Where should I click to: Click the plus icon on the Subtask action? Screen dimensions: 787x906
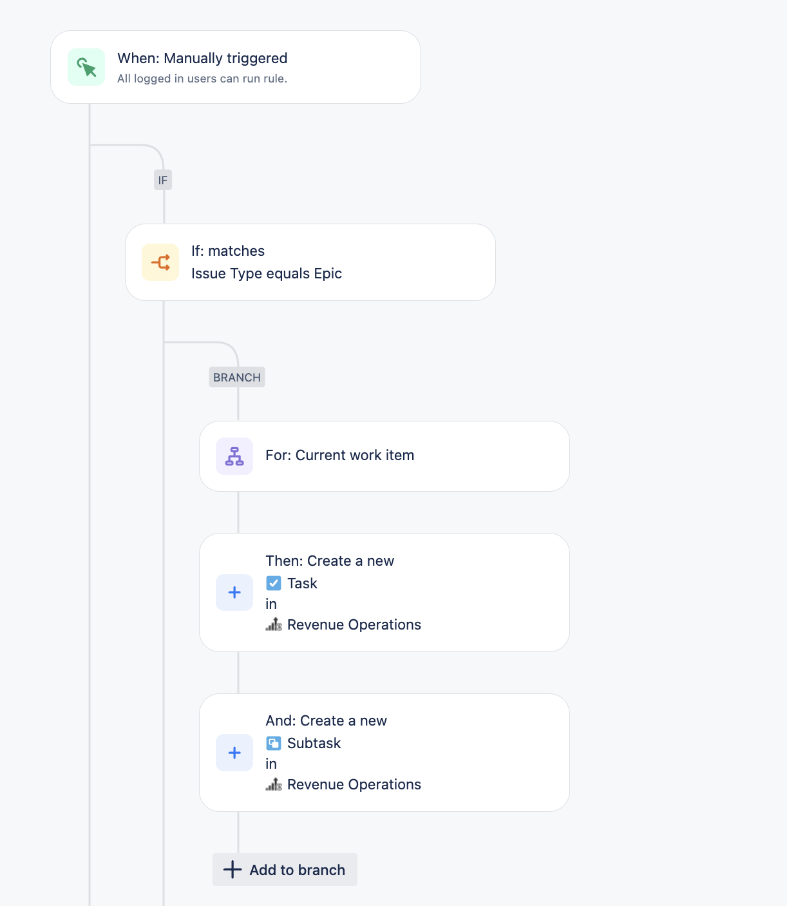pos(234,752)
